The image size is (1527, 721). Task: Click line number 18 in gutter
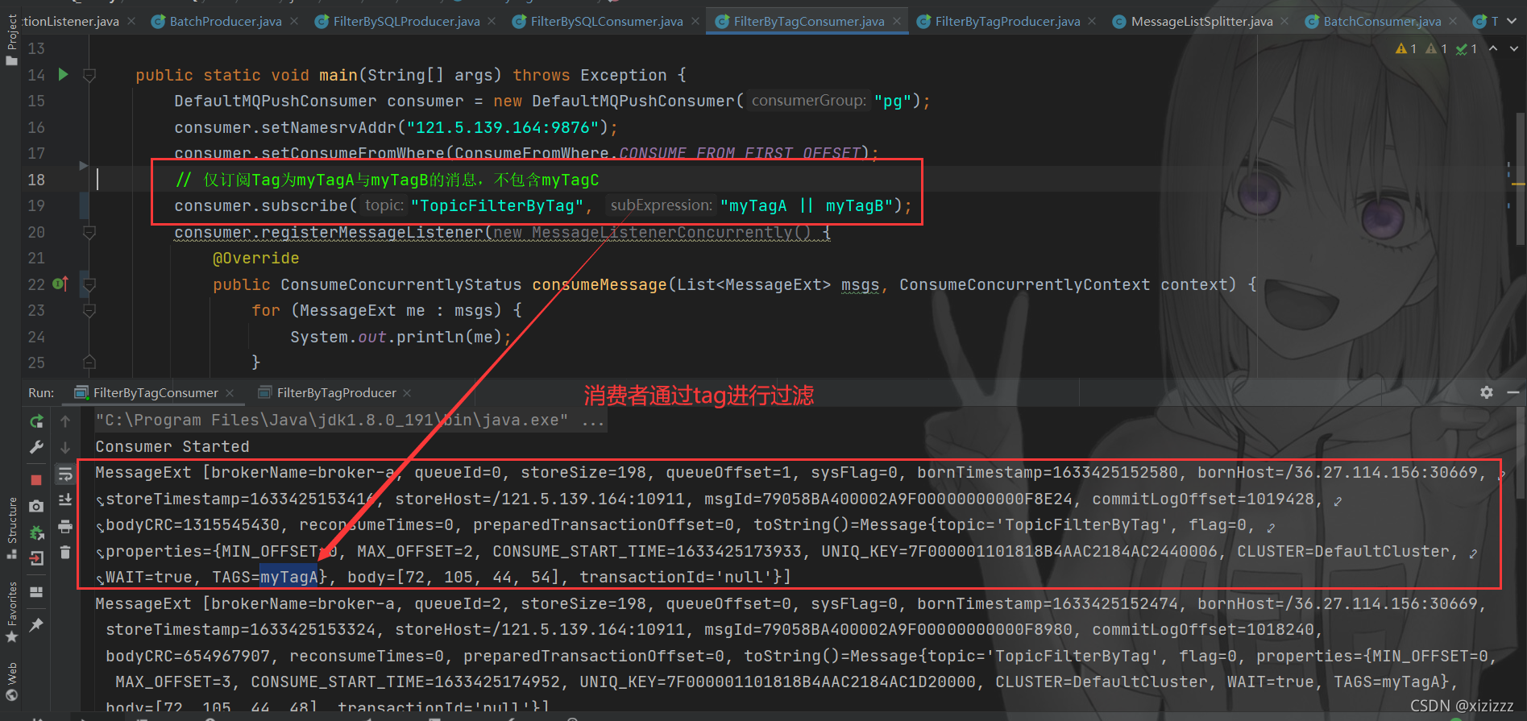(x=36, y=179)
